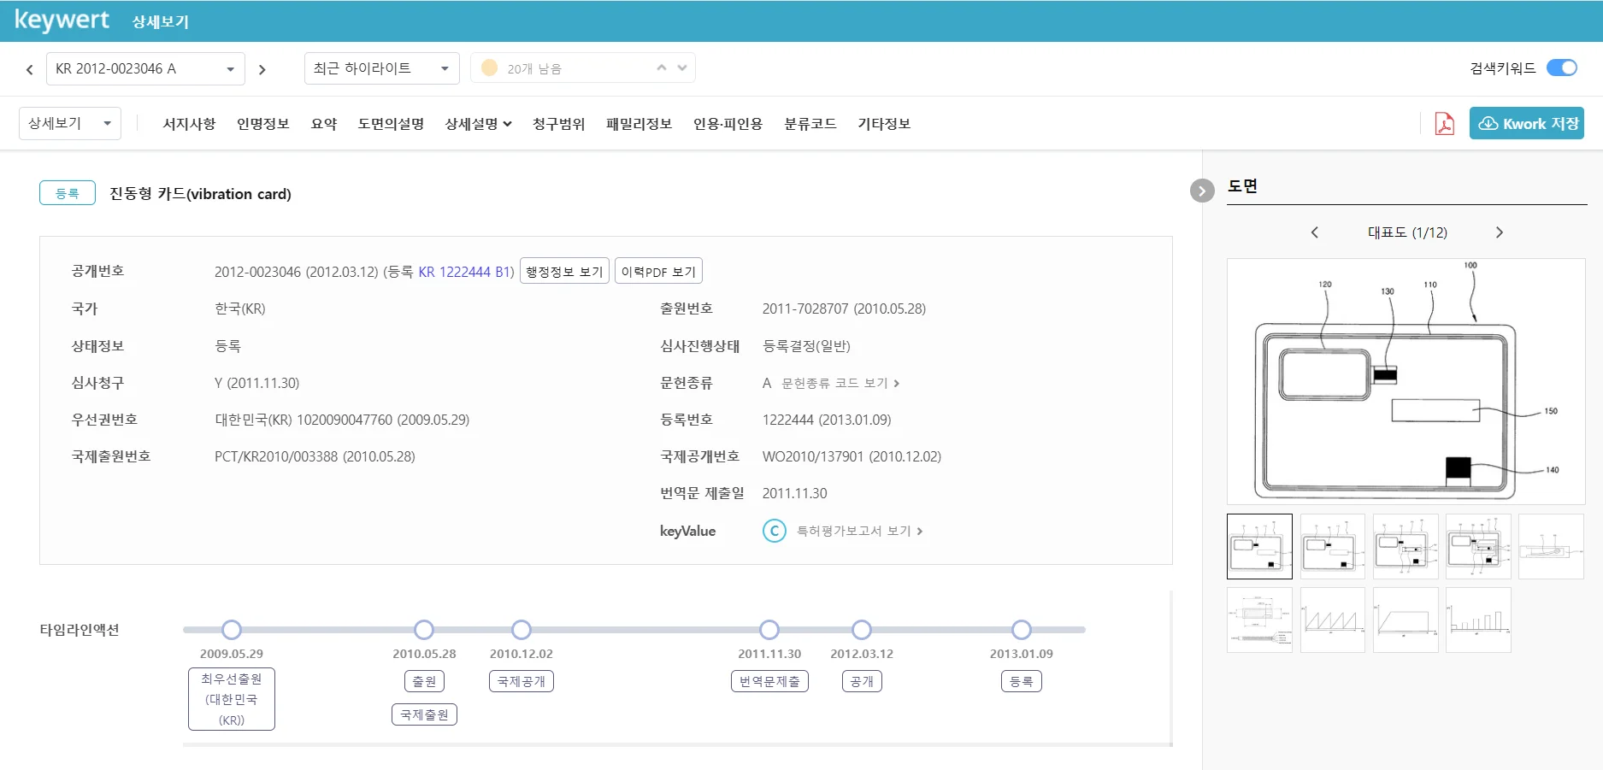Click the keyValue grade C icon
1603x770 pixels.
pyautogui.click(x=774, y=531)
